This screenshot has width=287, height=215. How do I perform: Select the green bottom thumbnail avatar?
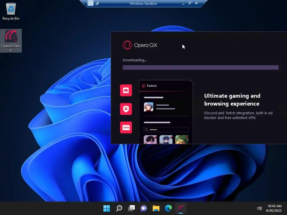182,139
